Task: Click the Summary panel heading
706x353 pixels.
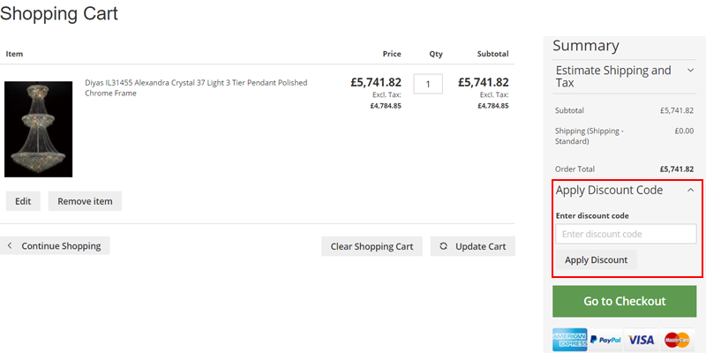Action: point(587,46)
